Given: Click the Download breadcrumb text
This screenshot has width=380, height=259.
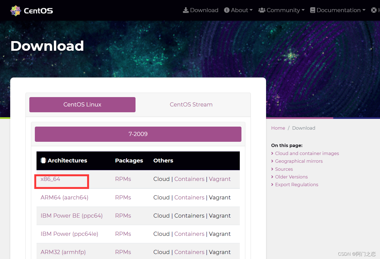Looking at the screenshot, I should [304, 128].
